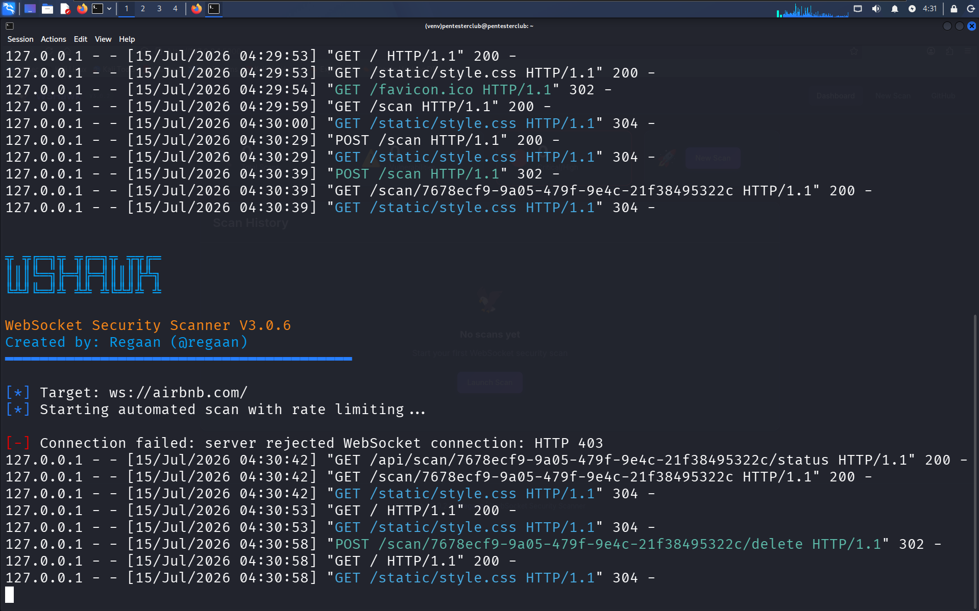Click the line Created by: Regaan (@regaan)

point(127,342)
